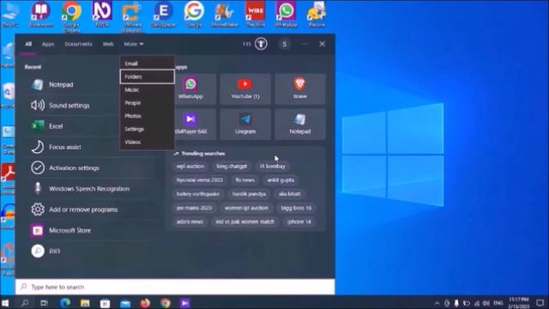Open Firefox from the taskbar
This screenshot has height=309, width=549.
tap(145, 303)
